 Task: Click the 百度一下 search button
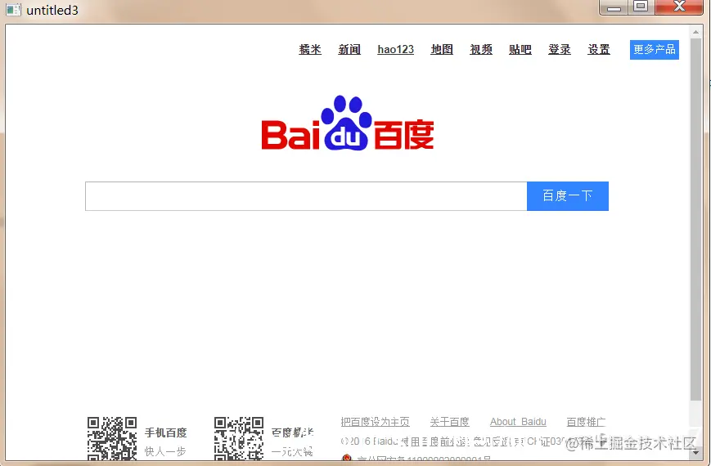(568, 196)
